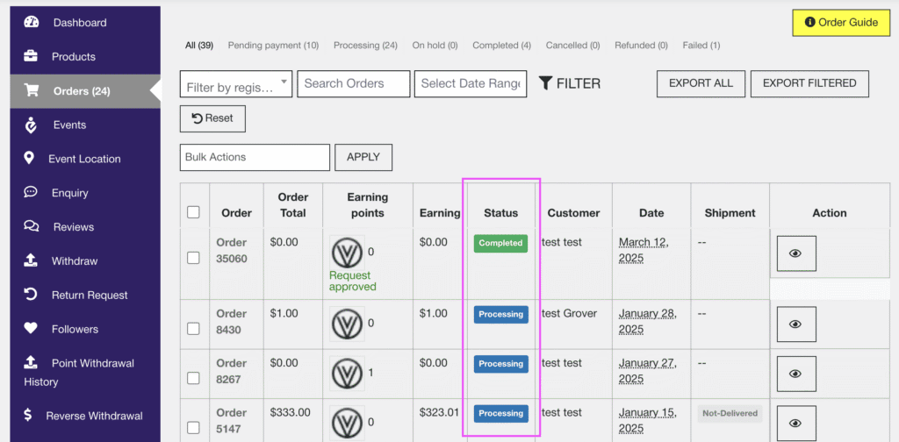Click the Followers heart icon

pyautogui.click(x=31, y=329)
